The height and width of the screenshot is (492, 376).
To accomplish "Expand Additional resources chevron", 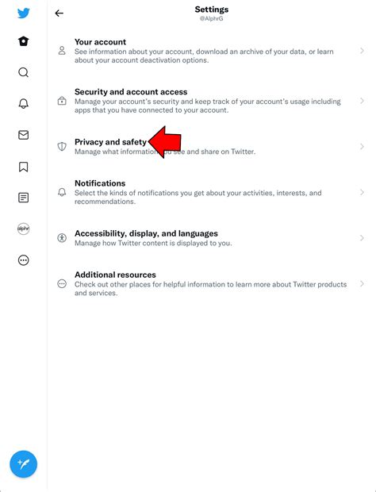I will pyautogui.click(x=362, y=283).
